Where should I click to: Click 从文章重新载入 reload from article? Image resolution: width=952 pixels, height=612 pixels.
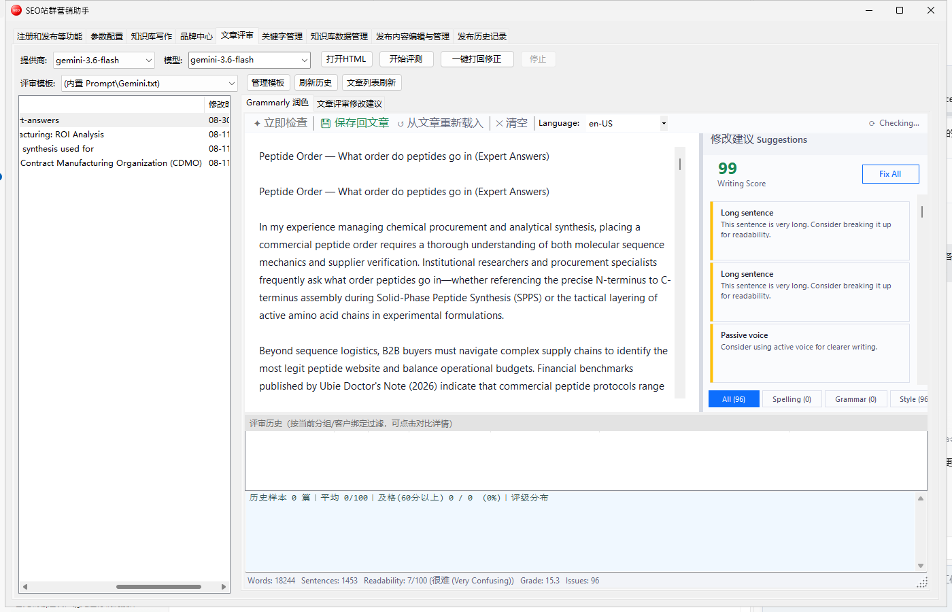tap(440, 123)
